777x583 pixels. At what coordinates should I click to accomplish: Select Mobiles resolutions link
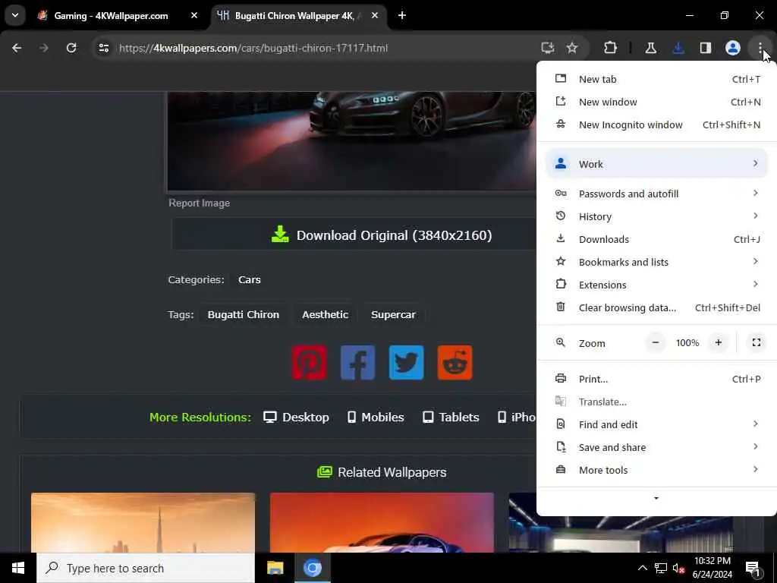click(x=376, y=418)
